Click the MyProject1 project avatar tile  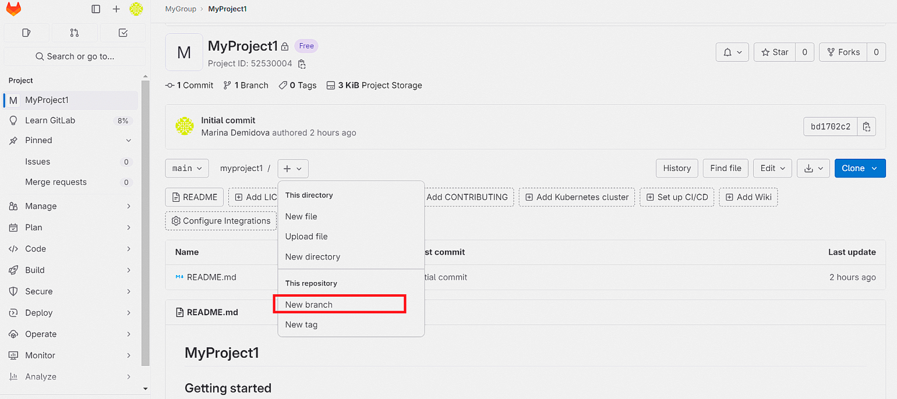click(184, 52)
